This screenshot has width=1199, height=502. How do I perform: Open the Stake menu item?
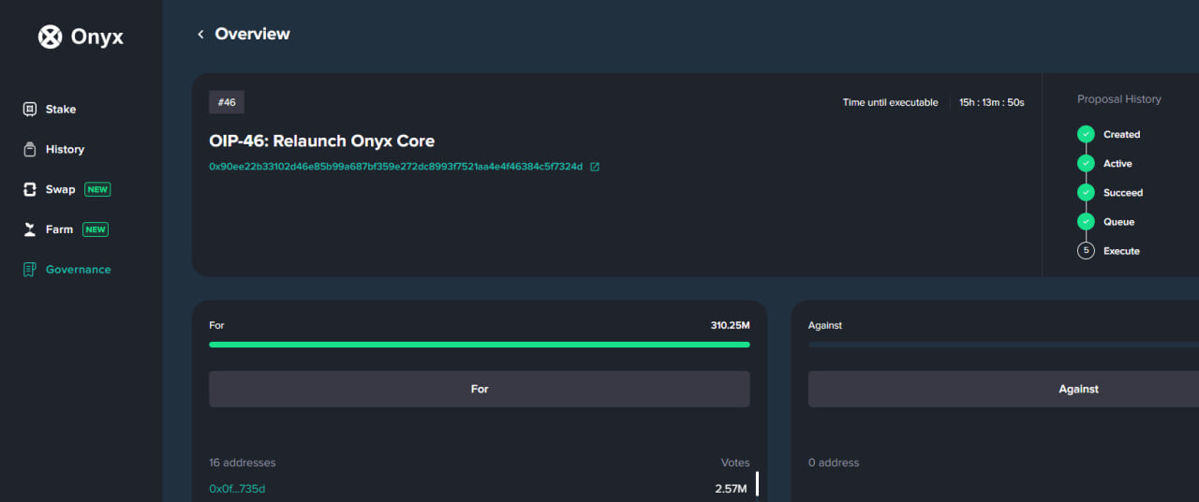coord(61,110)
